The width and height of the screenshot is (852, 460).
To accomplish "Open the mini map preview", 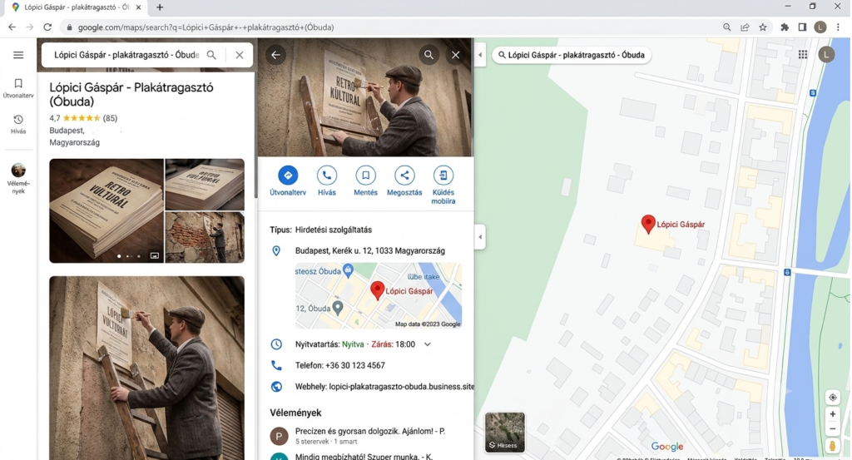I will 379,295.
